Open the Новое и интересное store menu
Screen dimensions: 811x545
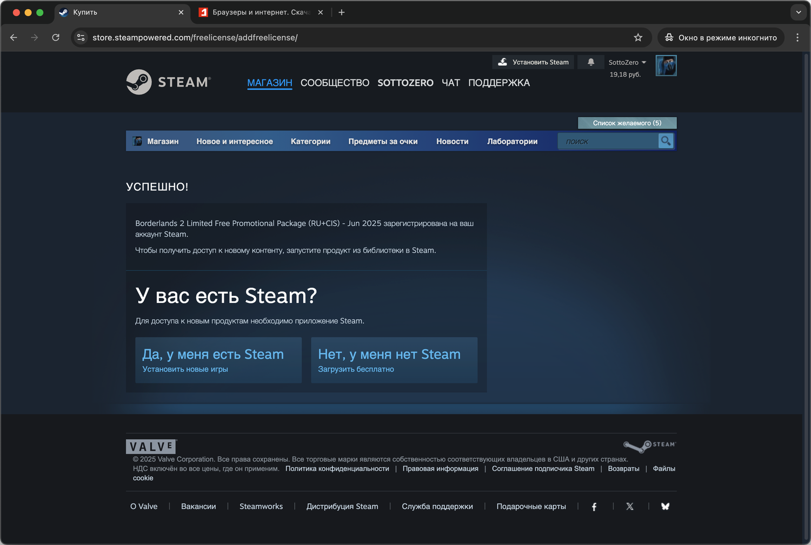click(235, 142)
